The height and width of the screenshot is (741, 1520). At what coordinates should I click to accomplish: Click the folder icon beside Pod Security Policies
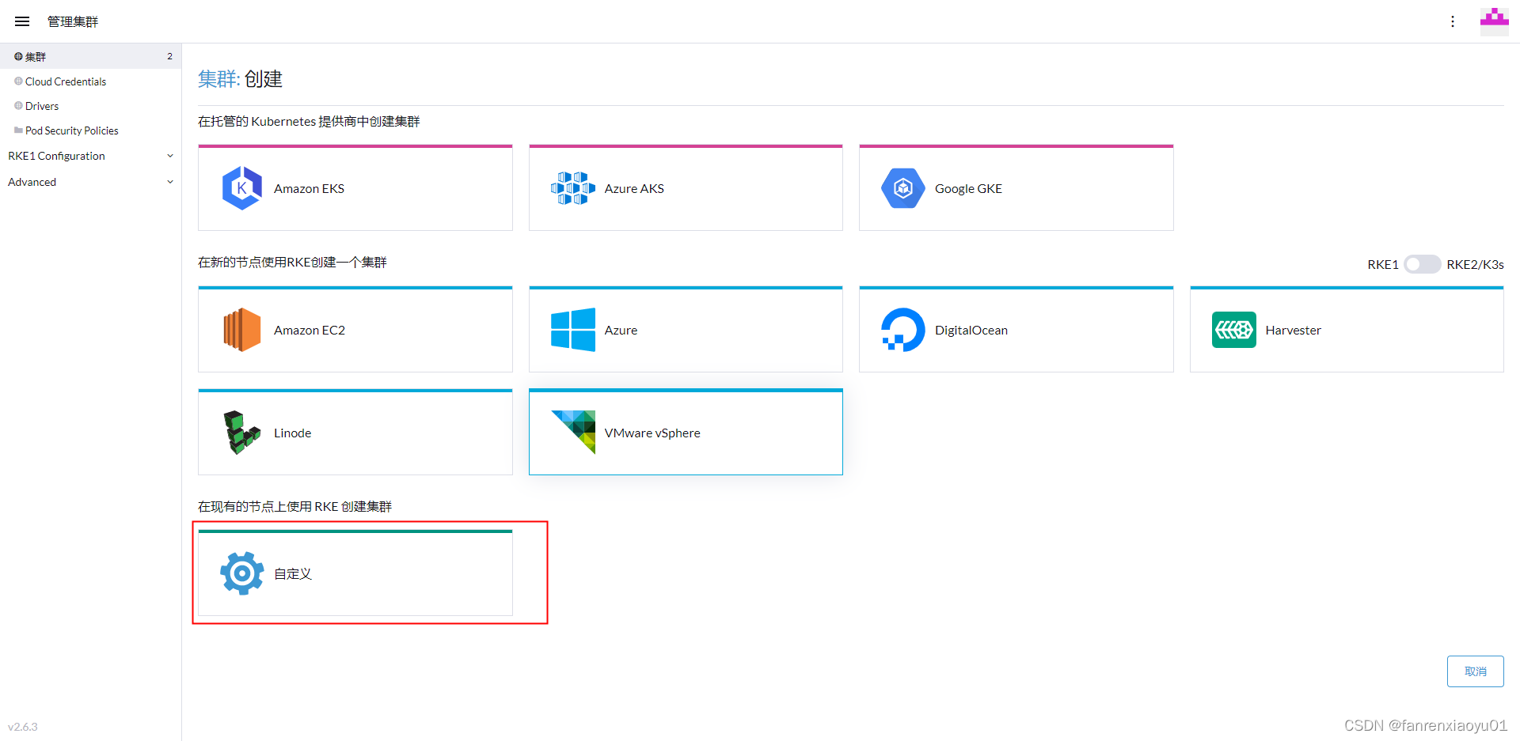tap(18, 130)
